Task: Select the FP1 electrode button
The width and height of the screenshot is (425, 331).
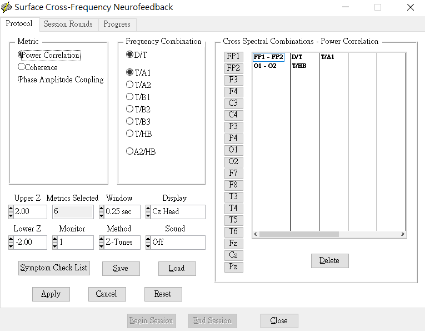Action: (x=234, y=57)
